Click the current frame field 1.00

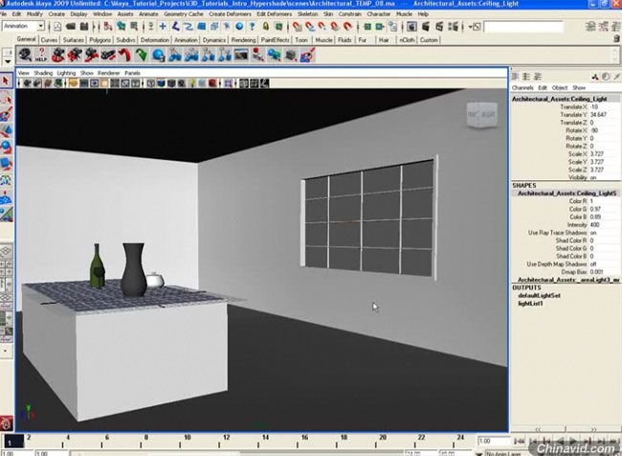(494, 442)
